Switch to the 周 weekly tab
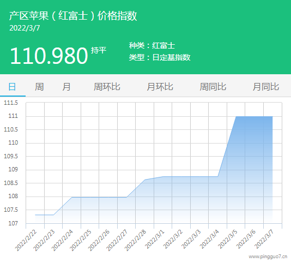 (x=39, y=87)
